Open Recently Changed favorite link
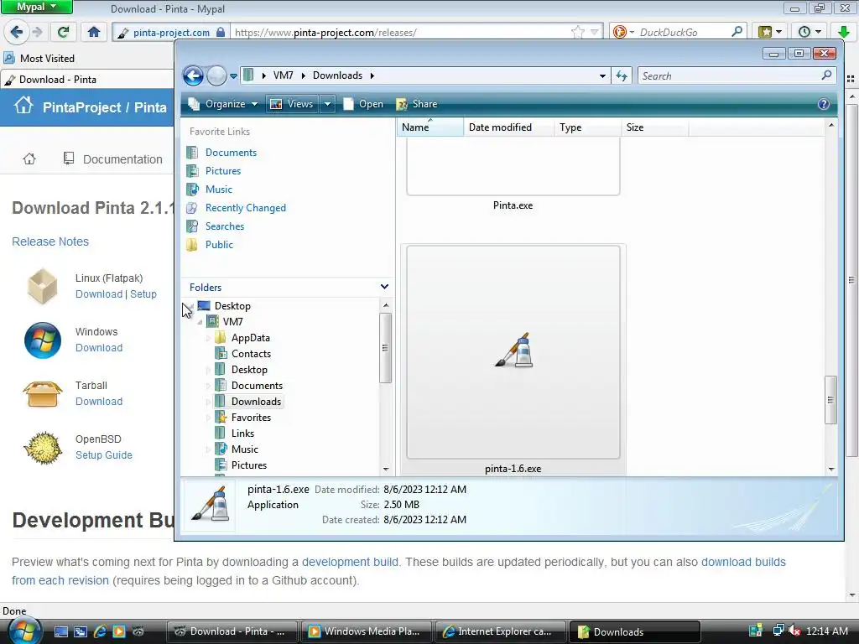This screenshot has width=859, height=644. pos(246,208)
